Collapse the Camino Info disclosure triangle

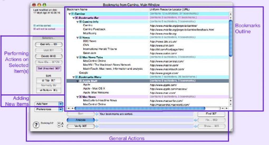coord(77,22)
